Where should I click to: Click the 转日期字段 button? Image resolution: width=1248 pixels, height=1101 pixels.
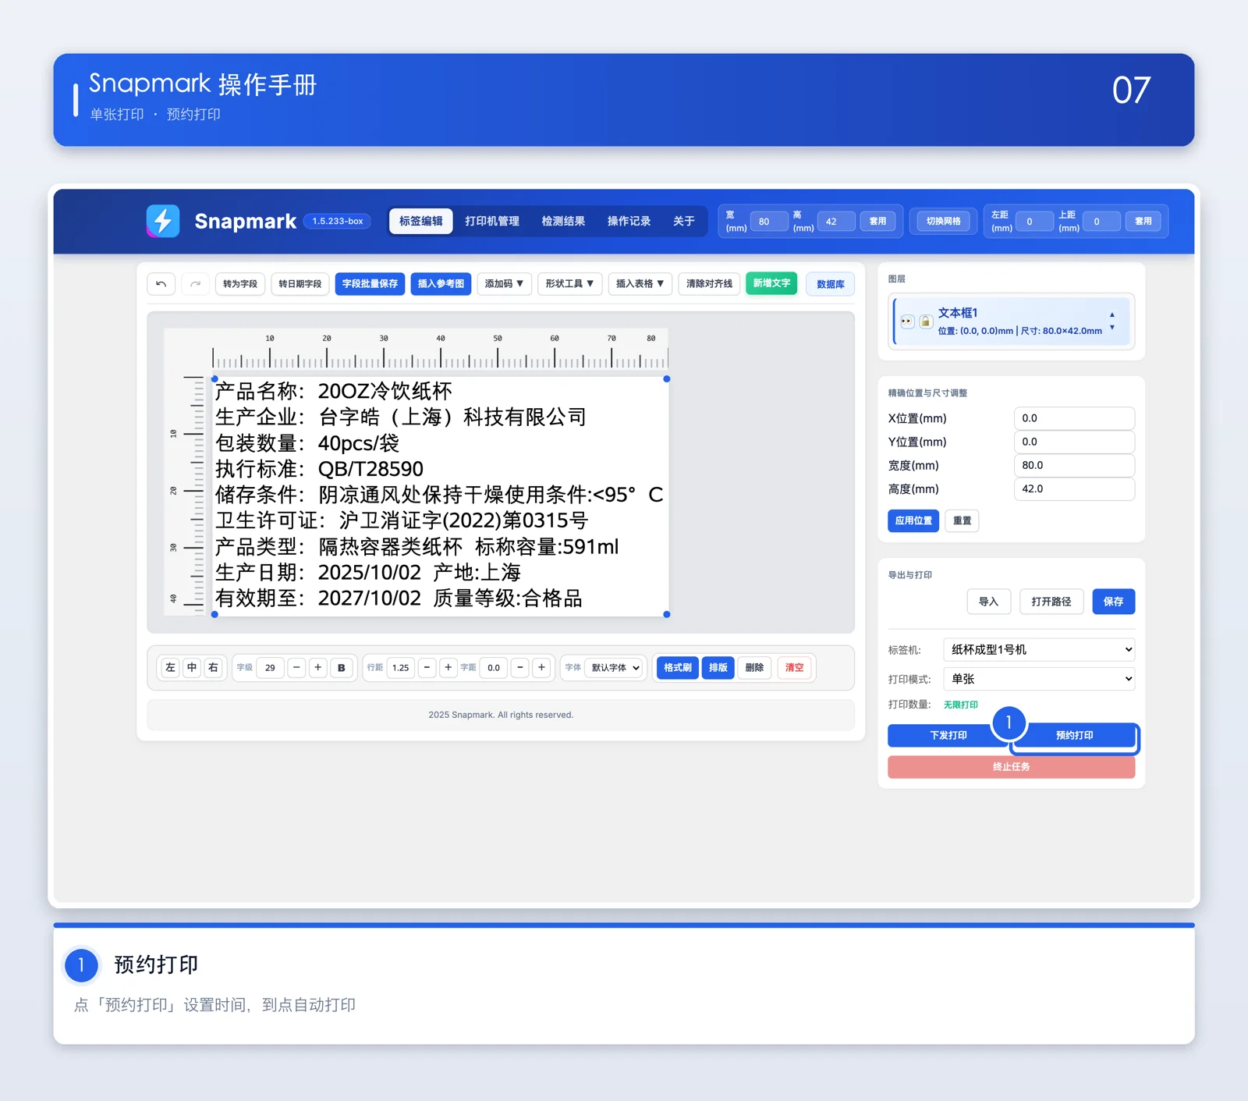[300, 284]
